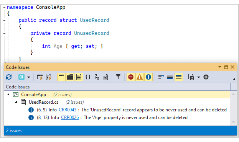Open export report dropdown arrow
This screenshot has height=142, width=239.
[198, 77]
